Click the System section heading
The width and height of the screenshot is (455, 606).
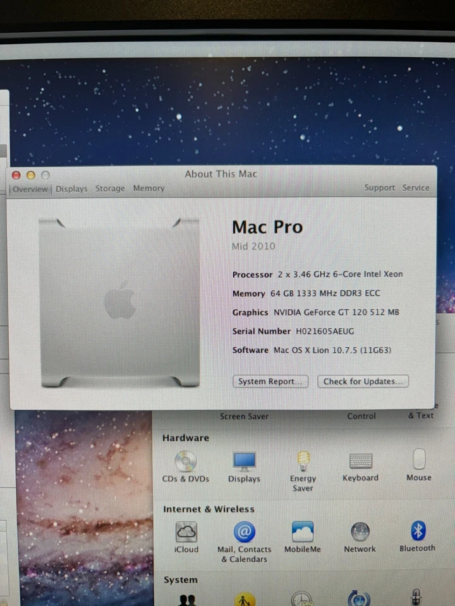[x=181, y=579]
